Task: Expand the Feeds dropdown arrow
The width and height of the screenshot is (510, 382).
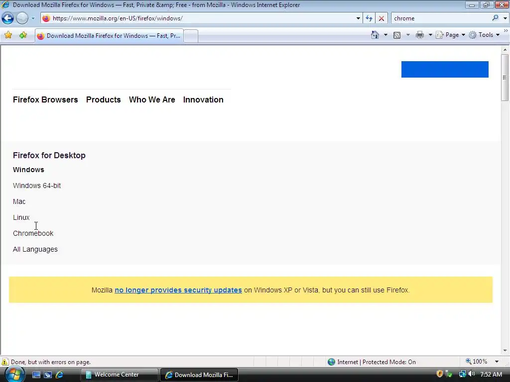Action: coord(408,35)
